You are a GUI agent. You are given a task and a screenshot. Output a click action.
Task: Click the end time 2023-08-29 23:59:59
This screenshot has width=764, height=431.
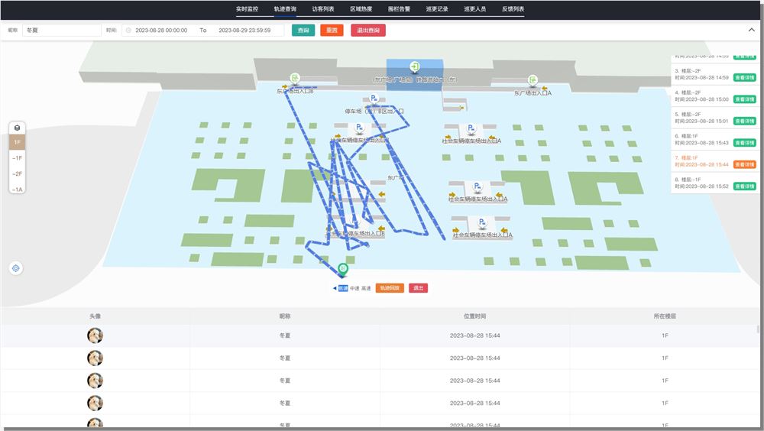click(x=244, y=31)
